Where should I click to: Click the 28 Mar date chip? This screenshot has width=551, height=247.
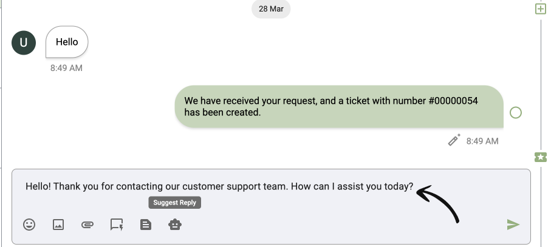click(271, 8)
